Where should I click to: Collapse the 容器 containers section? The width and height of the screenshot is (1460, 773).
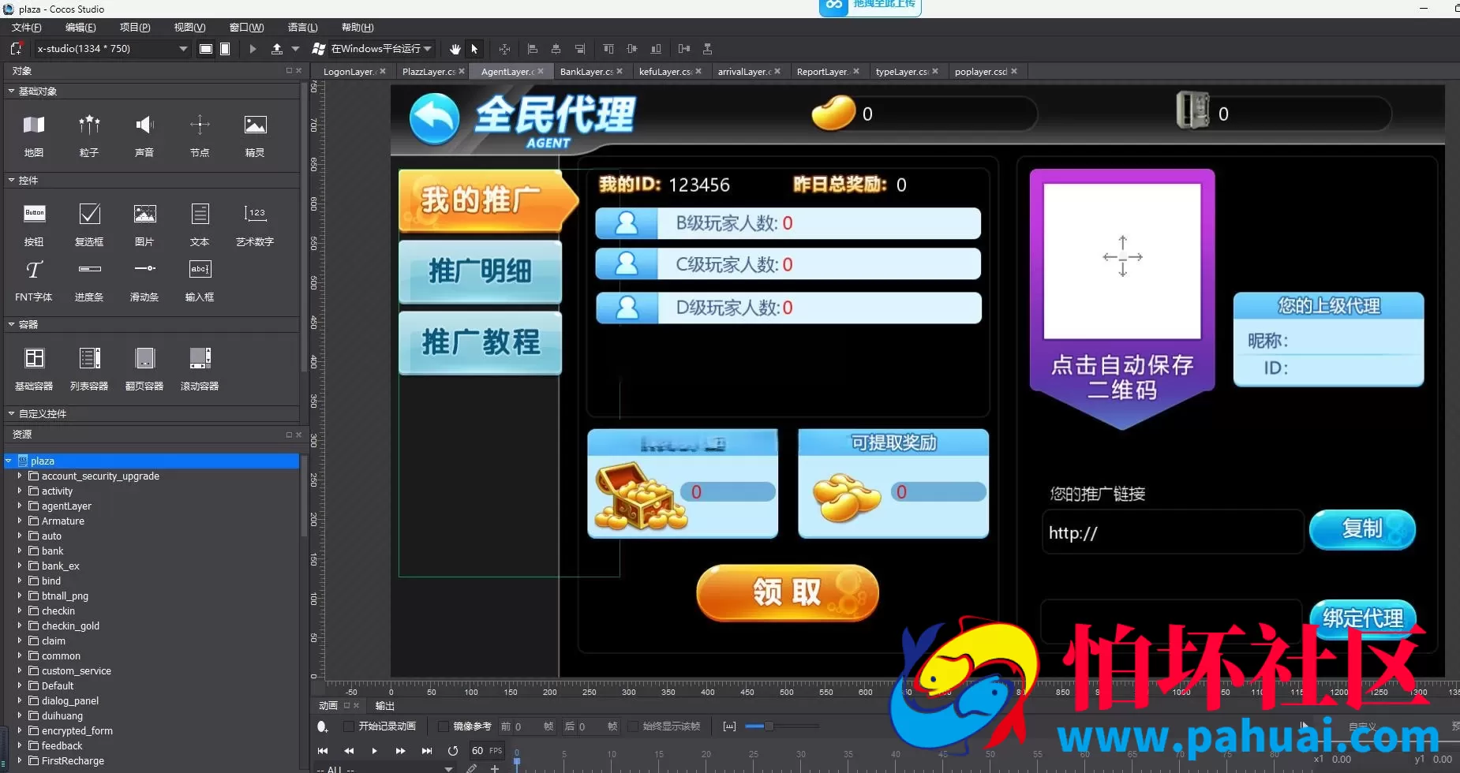click(x=12, y=324)
